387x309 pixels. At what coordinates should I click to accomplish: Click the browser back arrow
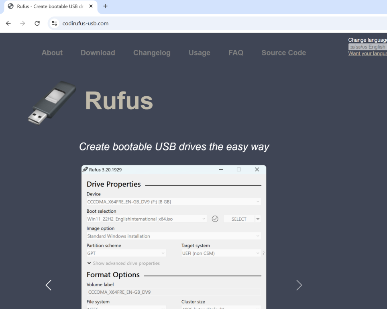(8, 23)
